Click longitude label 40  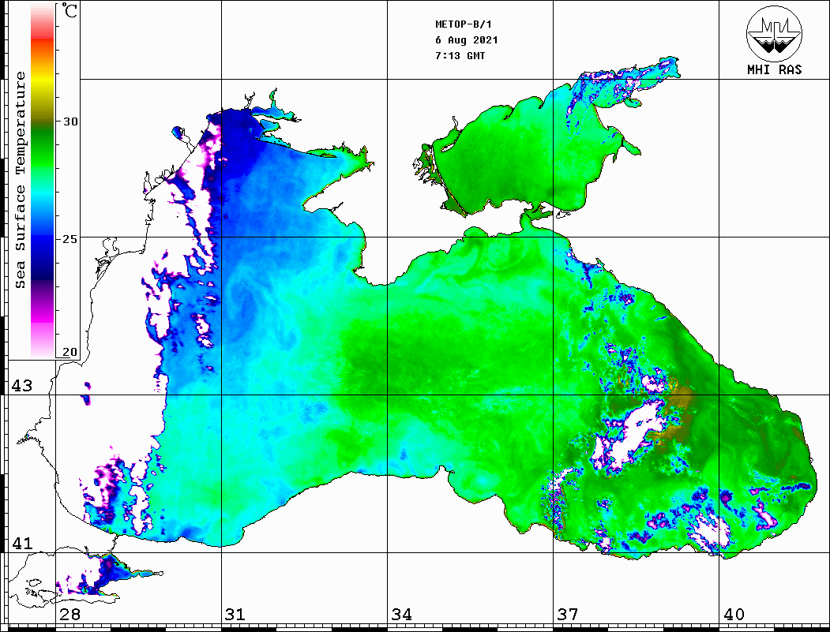pos(734,615)
